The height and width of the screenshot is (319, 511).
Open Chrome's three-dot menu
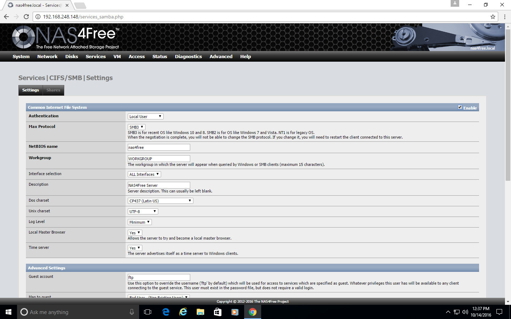click(x=505, y=17)
